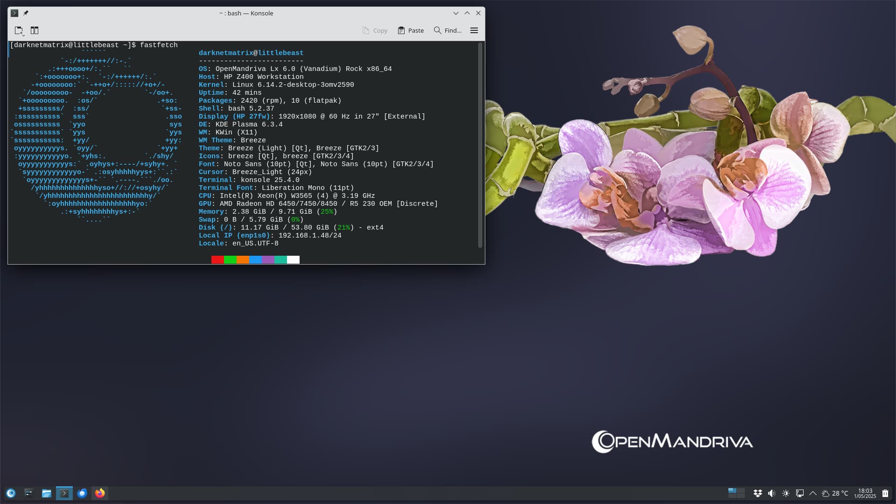Click the 'OpenMandriva Lx 6.0 (Vanadium)' OS line
This screenshot has width=896, height=504.
coord(295,69)
